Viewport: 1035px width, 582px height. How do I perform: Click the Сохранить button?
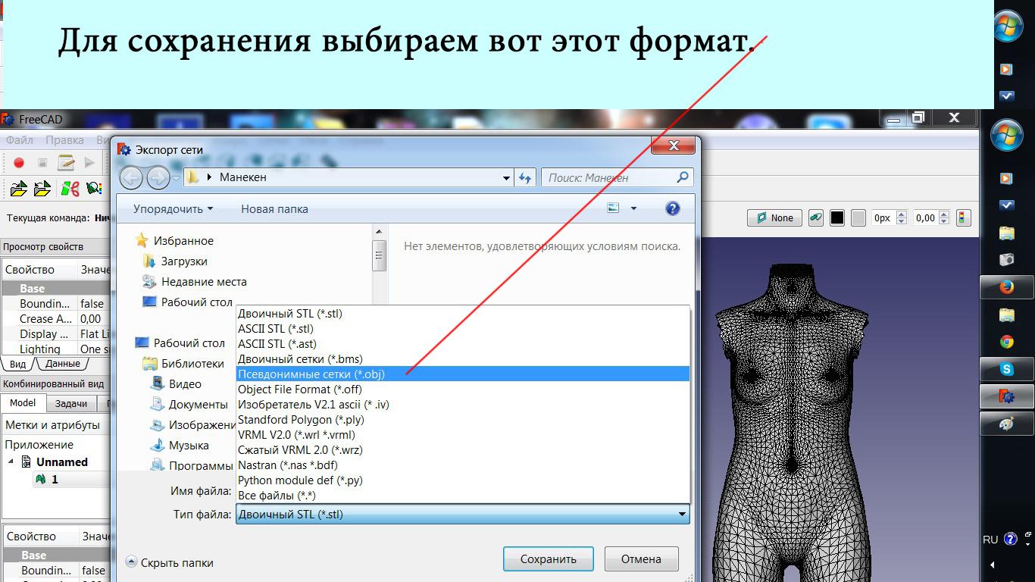(x=548, y=559)
